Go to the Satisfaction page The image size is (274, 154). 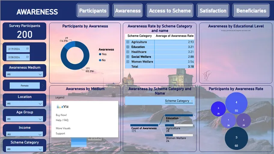click(x=213, y=11)
